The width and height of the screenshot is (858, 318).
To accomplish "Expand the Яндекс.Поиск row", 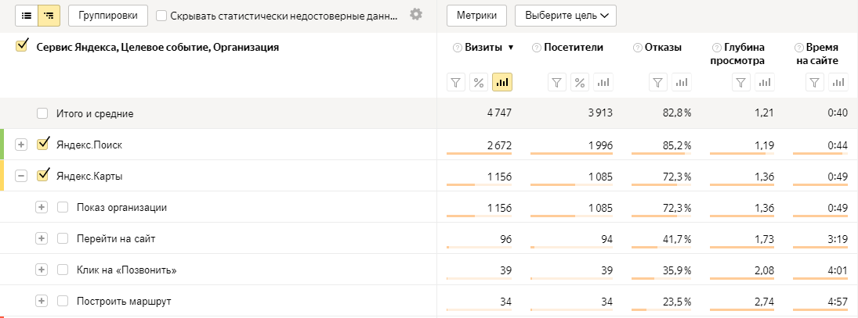I will point(21,145).
